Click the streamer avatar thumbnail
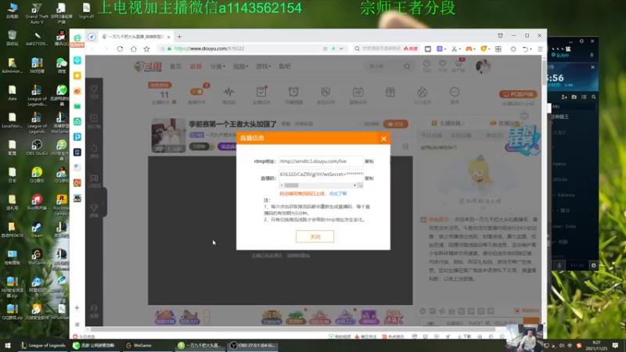626x352 pixels. coord(168,135)
